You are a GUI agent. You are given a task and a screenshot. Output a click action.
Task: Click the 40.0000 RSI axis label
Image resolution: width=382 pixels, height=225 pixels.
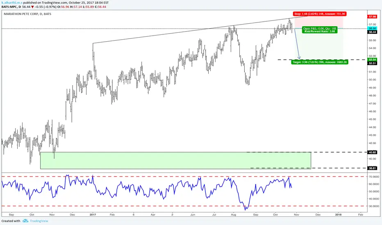click(374, 199)
